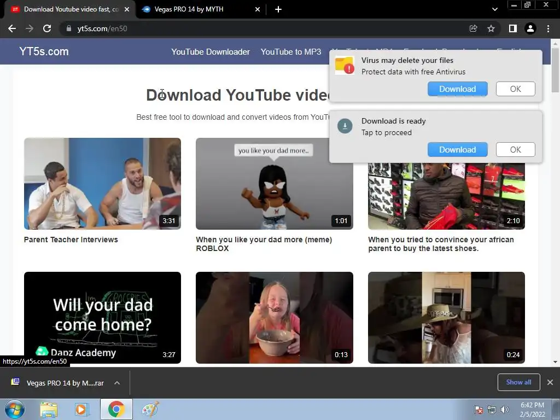Click the network tray icon
Viewport: 560px width, 420px height.
pyautogui.click(x=492, y=410)
